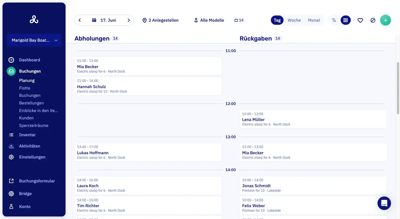Open the 2 Anlegestellen filter
The image size is (400, 219).
(160, 20)
